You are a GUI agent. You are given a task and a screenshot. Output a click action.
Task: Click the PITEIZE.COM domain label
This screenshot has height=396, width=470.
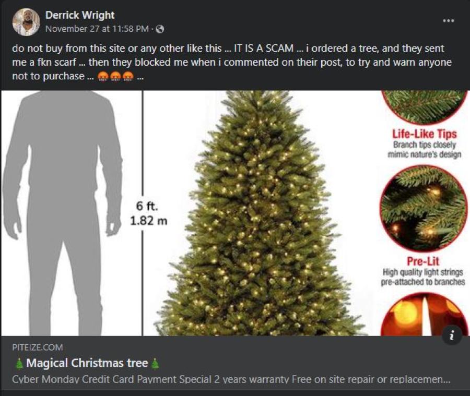(x=38, y=347)
